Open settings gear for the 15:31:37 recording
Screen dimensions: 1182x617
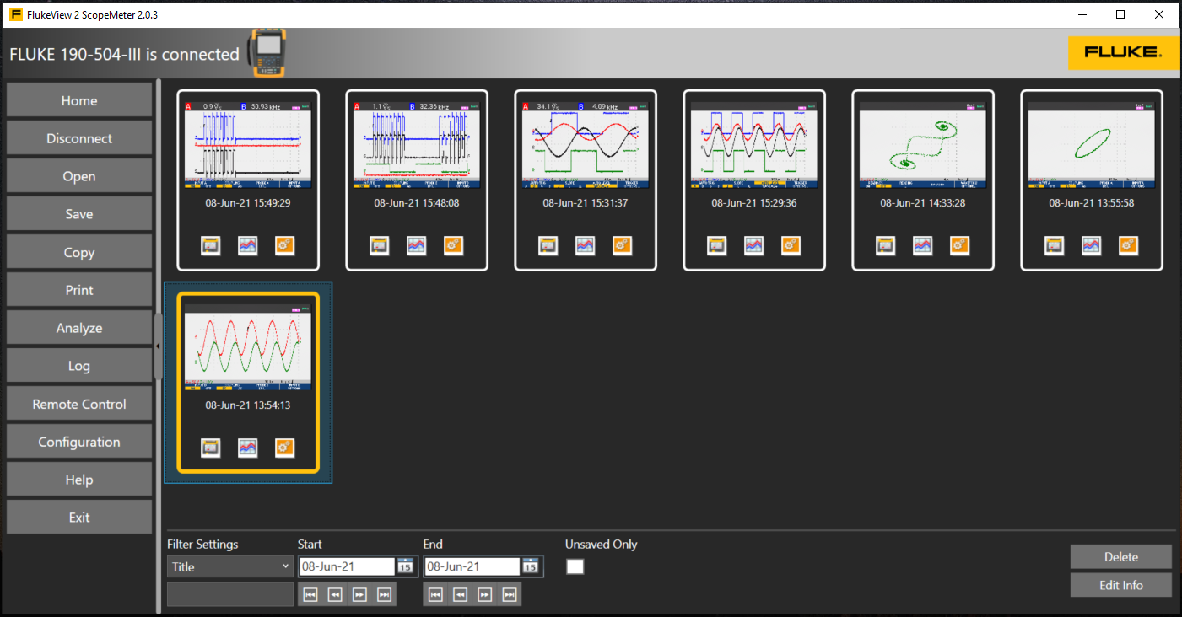[622, 245]
